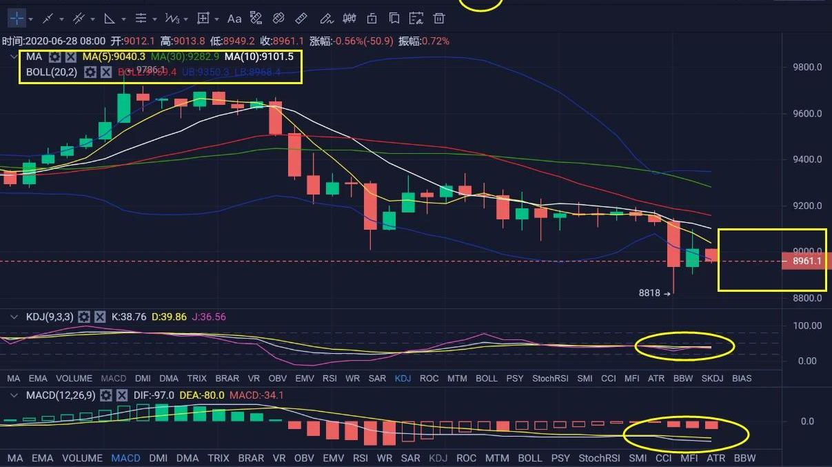
Task: Click the ruler measurement tool
Action: click(x=301, y=19)
